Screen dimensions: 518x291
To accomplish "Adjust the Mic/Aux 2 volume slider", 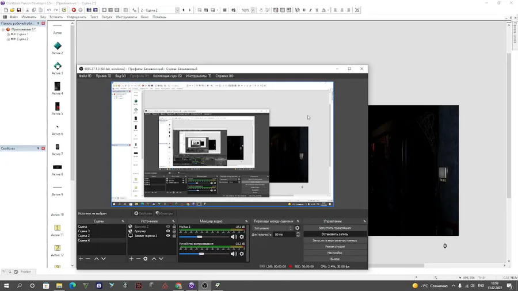I will coord(200,237).
